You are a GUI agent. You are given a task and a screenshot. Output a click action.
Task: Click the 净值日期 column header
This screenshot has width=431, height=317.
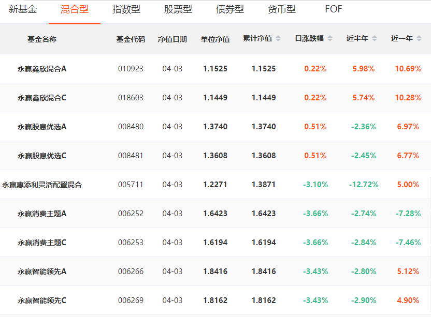point(173,39)
